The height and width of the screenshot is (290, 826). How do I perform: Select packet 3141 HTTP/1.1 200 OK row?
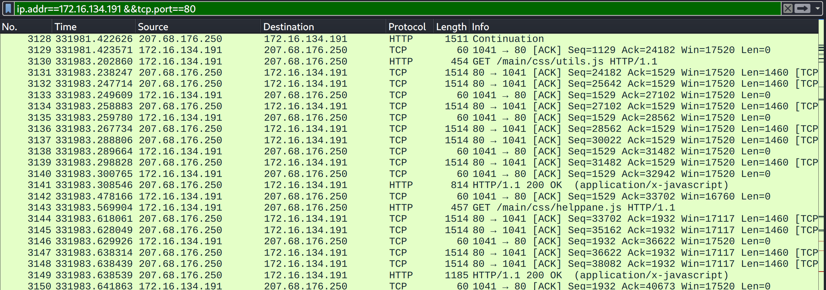pyautogui.click(x=409, y=185)
